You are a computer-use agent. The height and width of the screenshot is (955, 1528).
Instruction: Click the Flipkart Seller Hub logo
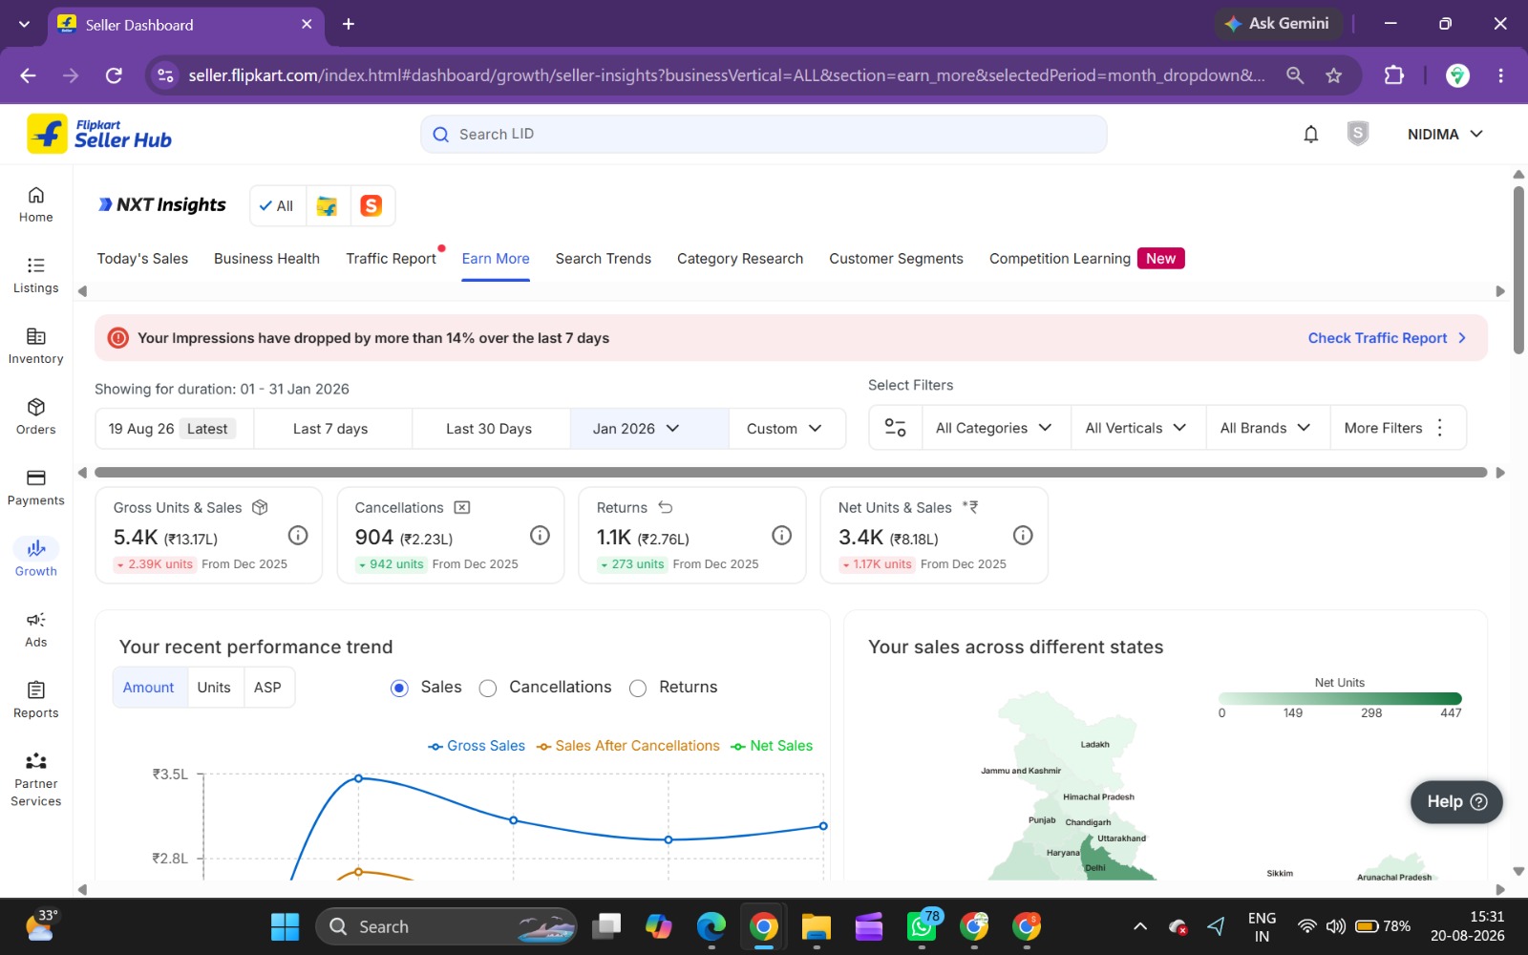tap(99, 135)
